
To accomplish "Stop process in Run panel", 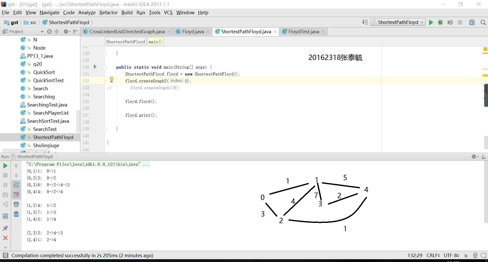I will point(5,175).
